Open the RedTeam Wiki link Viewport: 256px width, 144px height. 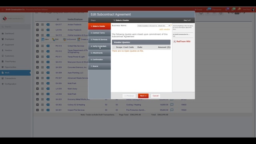tap(183, 42)
